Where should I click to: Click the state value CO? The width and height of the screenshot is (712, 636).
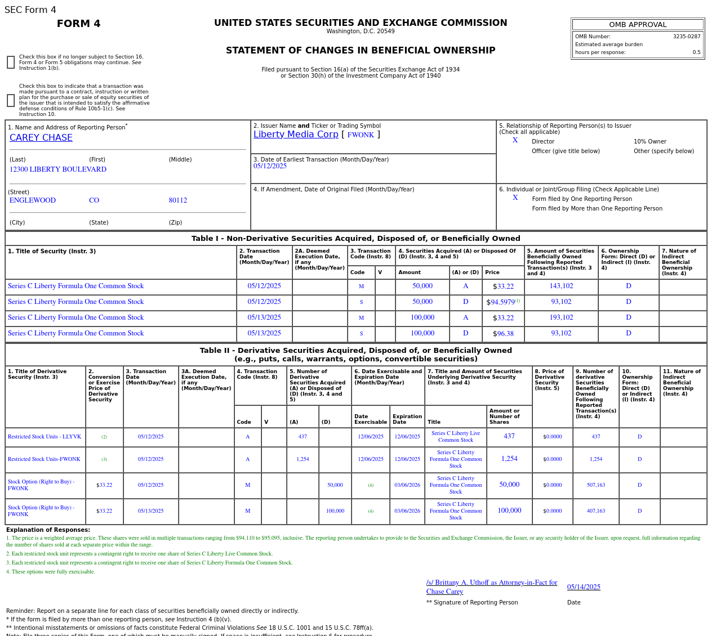point(94,200)
